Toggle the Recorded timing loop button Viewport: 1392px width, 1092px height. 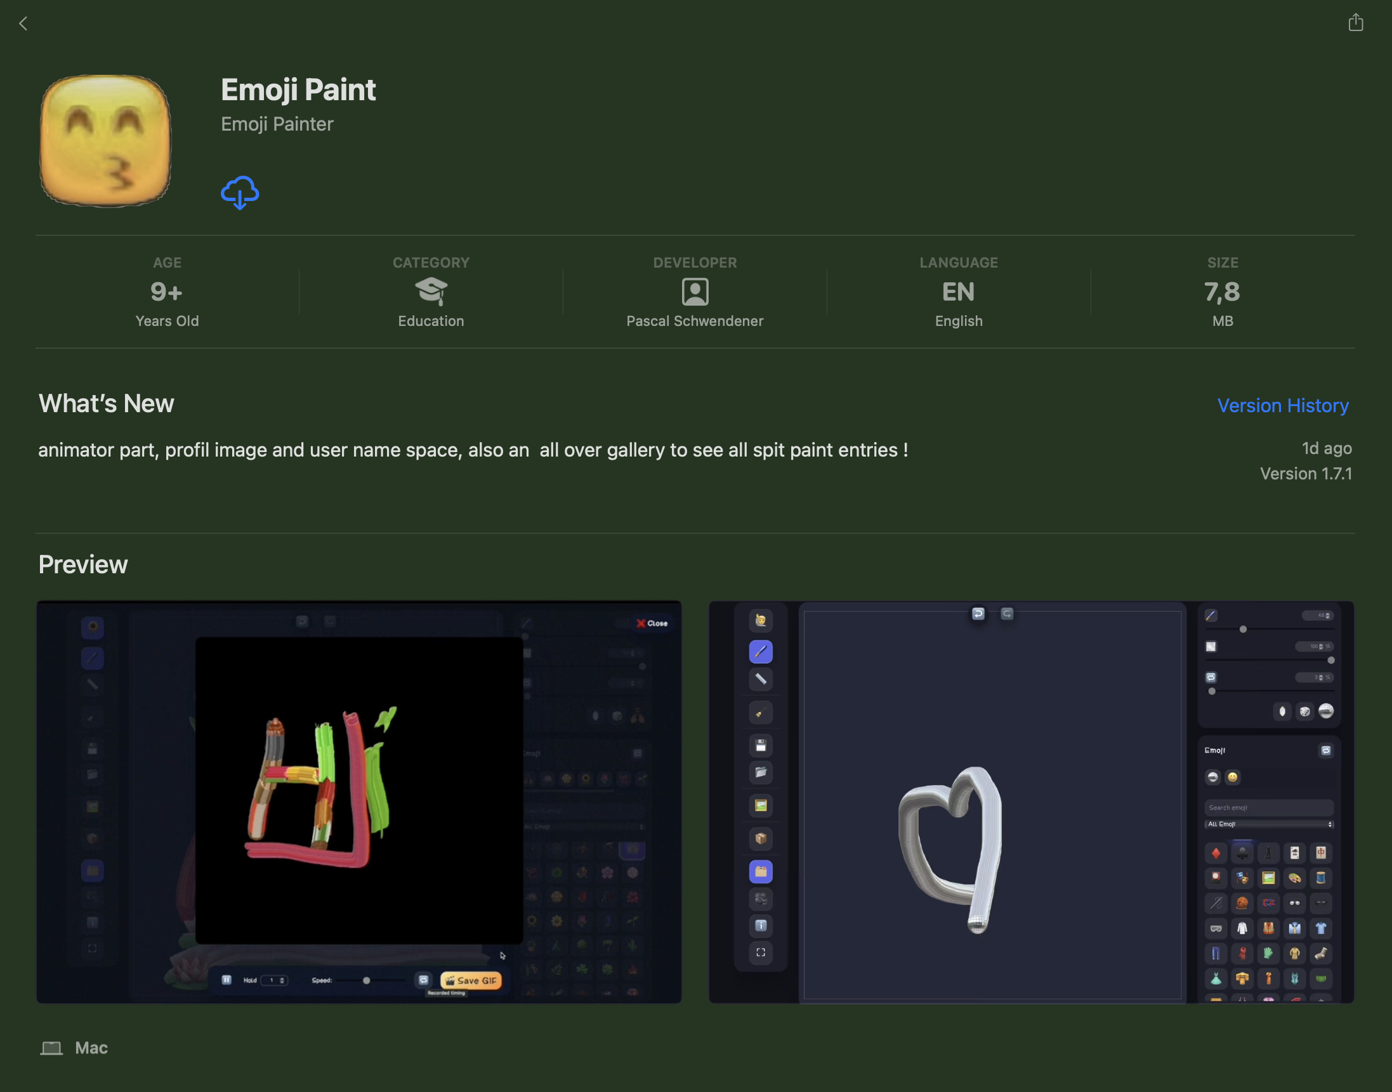[x=424, y=980]
